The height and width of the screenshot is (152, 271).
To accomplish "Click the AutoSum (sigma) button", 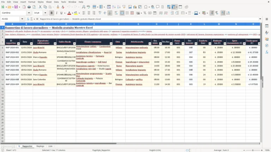I will click(31, 19).
